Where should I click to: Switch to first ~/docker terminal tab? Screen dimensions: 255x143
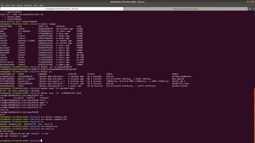point(62,9)
